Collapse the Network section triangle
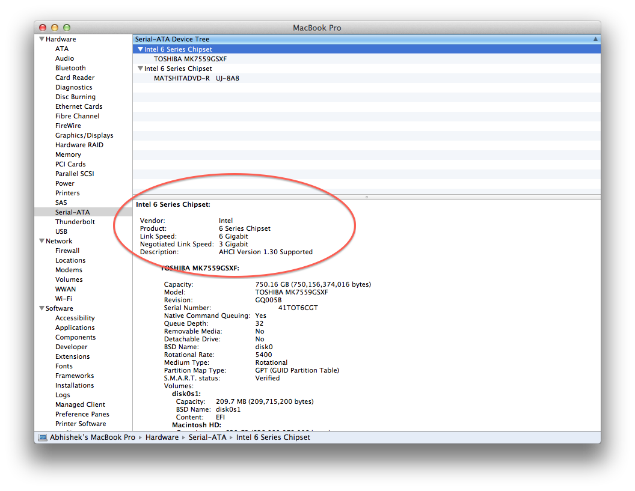This screenshot has width=635, height=491. (41, 241)
